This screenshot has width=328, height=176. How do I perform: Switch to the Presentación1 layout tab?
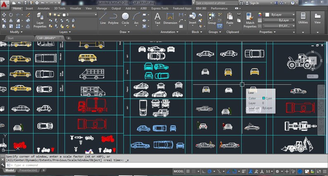tap(28, 170)
